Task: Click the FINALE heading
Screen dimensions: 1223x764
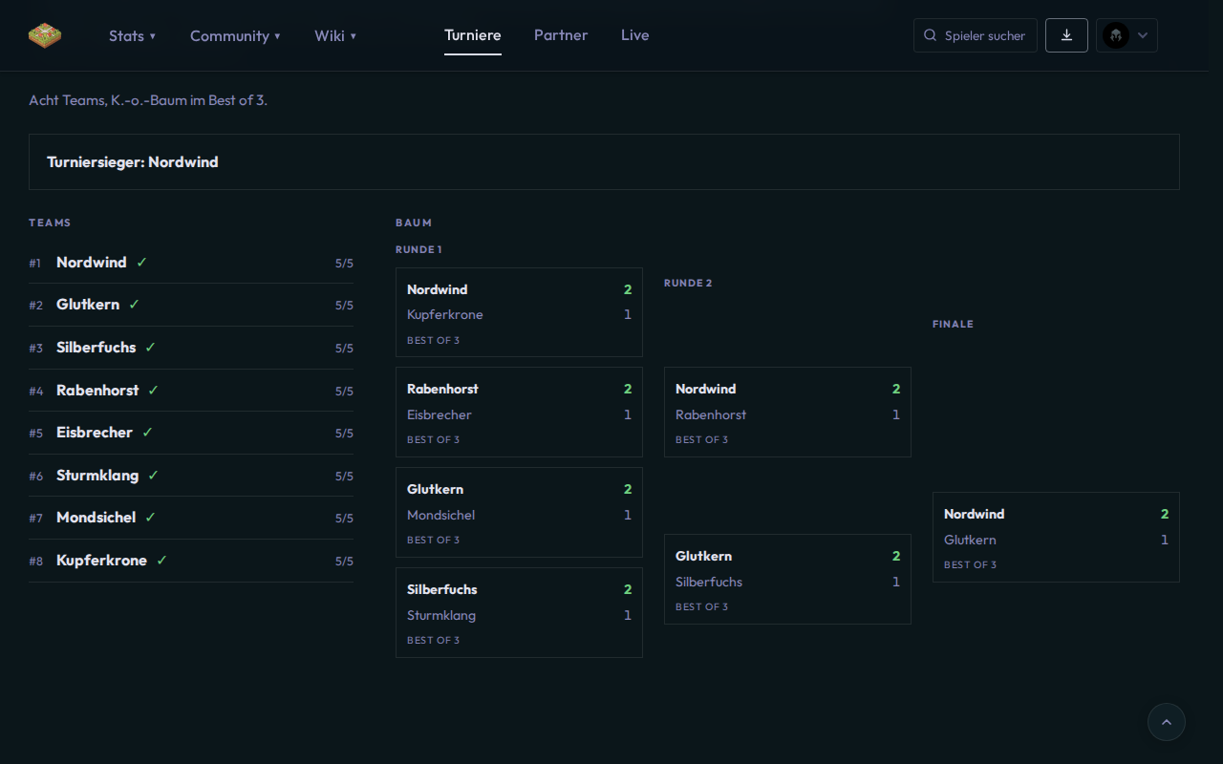Action: (x=953, y=325)
